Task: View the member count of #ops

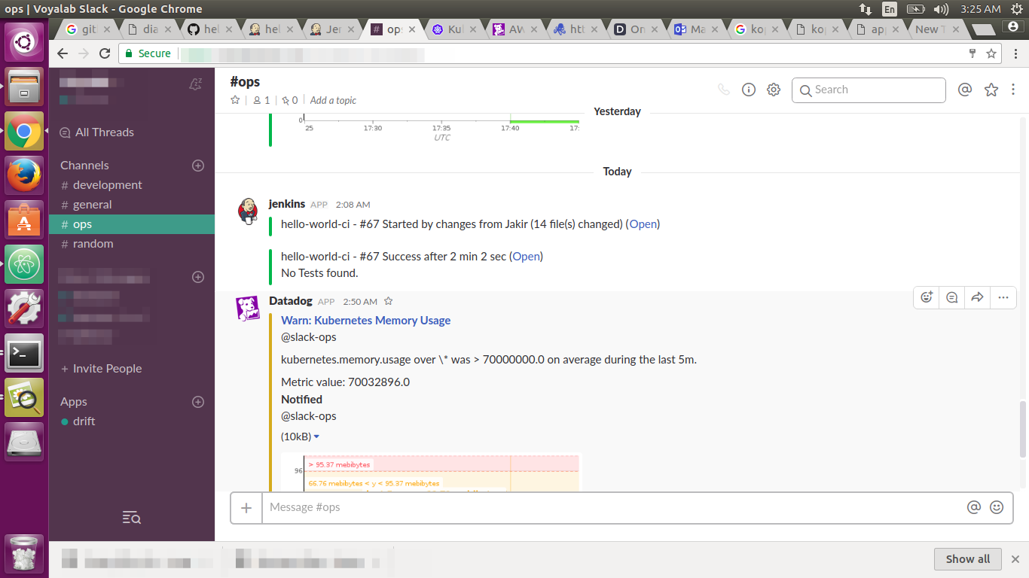Action: pos(261,100)
